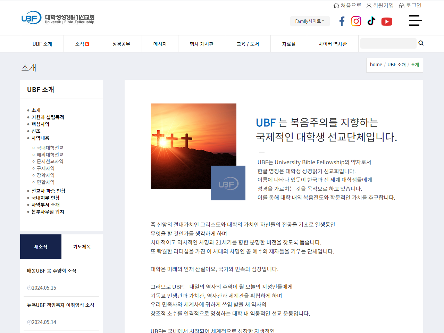The height and width of the screenshot is (333, 444).
Task: Click the date 2024.05.14
Action: pyautogui.click(x=44, y=322)
